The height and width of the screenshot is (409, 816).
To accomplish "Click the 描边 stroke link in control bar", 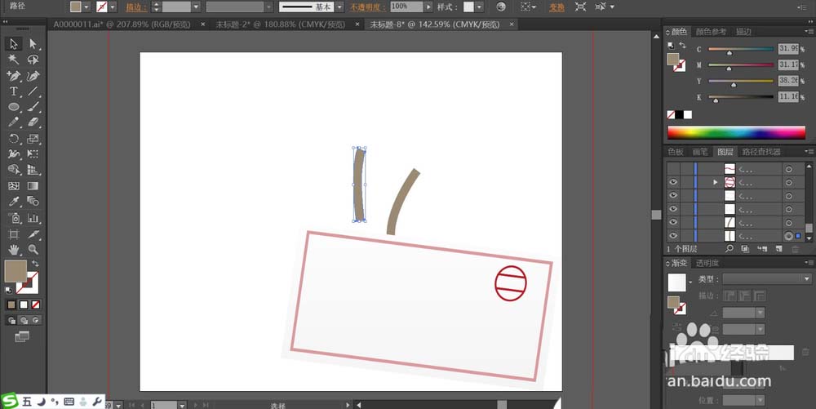I will point(136,7).
